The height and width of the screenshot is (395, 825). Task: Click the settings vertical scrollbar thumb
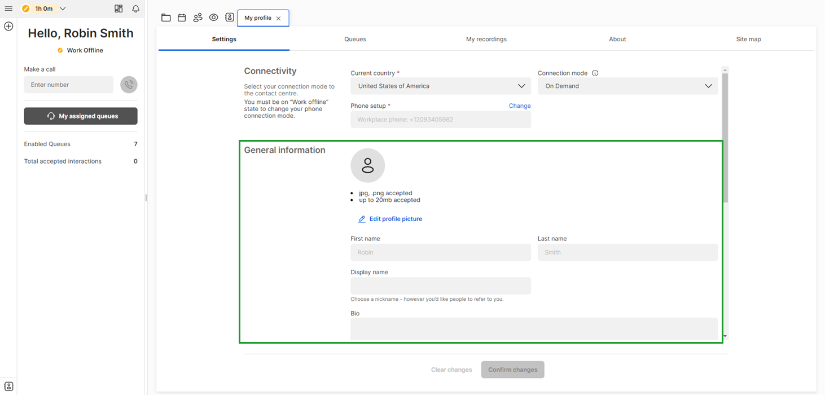pos(725,137)
